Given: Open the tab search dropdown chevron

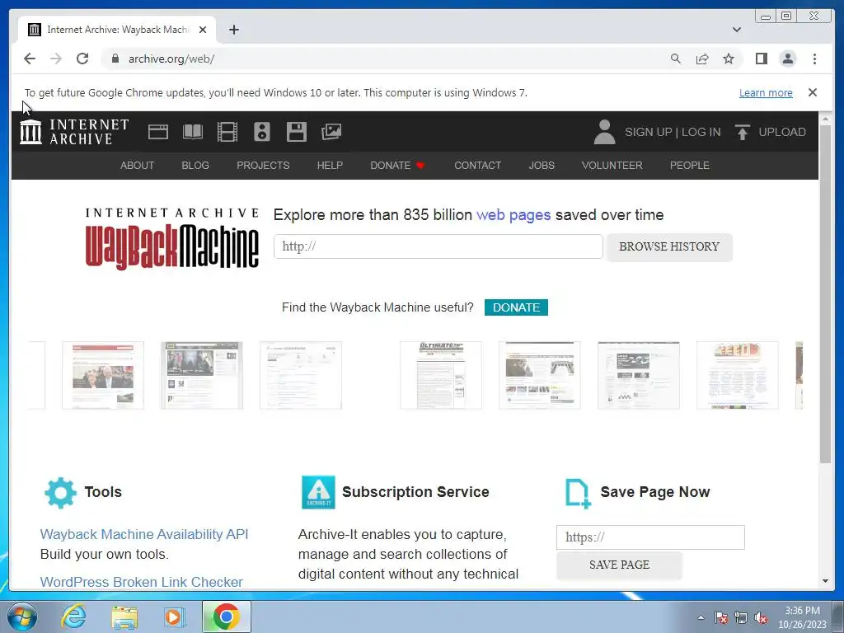Looking at the screenshot, I should [x=736, y=30].
